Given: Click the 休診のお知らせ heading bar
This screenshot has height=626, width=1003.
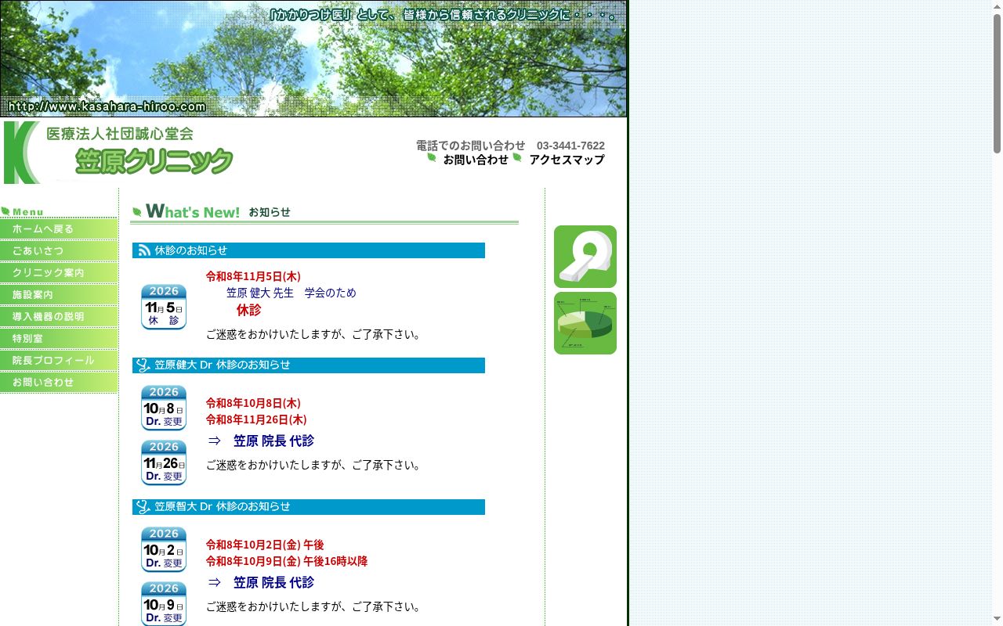Looking at the screenshot, I should (x=309, y=250).
